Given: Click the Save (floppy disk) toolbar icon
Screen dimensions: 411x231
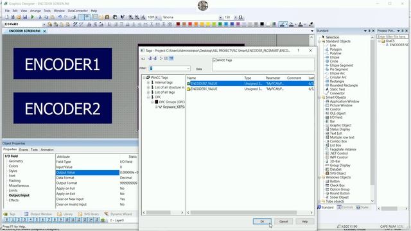Looking at the screenshot, I should [25, 17].
